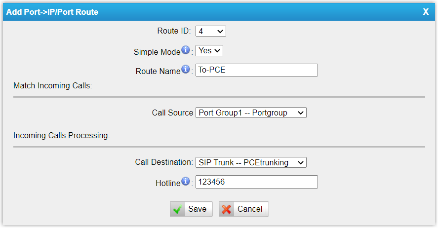The width and height of the screenshot is (438, 228).
Task: Click the Match Incoming Calls heading
Action: click(x=52, y=86)
